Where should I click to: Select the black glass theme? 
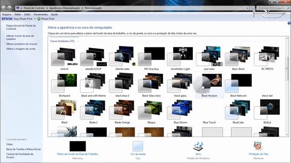180,86
